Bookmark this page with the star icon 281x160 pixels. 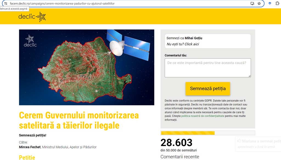[x=259, y=3]
